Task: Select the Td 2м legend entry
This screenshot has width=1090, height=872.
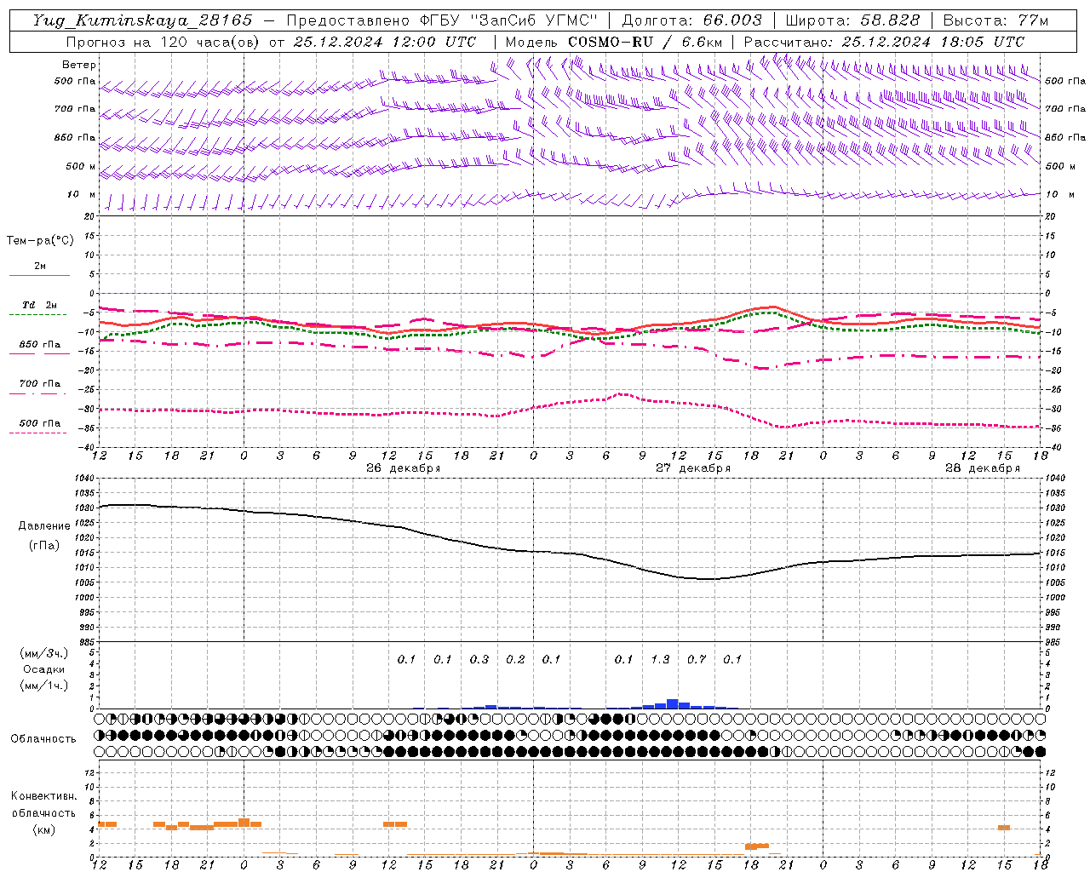Action: pos(39,305)
